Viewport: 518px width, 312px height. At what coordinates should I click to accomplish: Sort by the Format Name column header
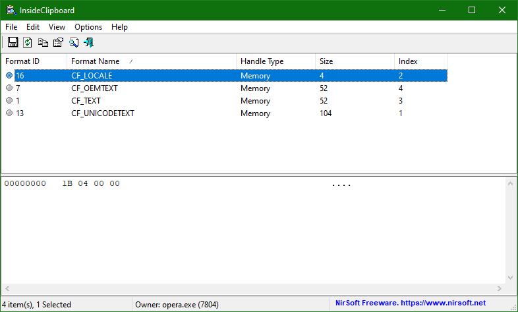(x=152, y=61)
